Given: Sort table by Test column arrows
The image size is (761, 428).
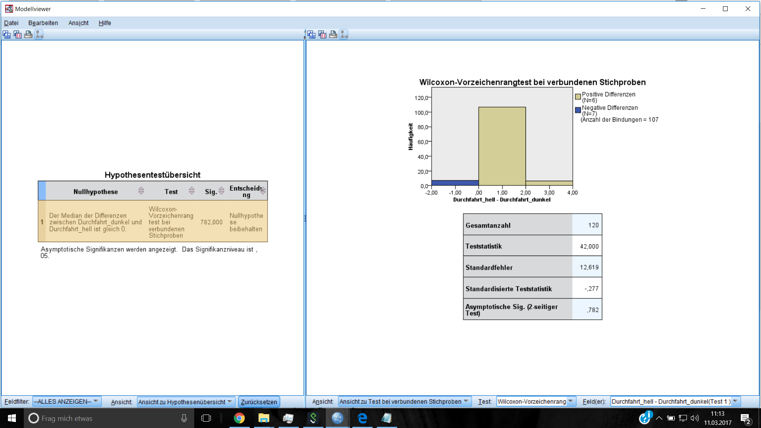Looking at the screenshot, I should [x=192, y=191].
